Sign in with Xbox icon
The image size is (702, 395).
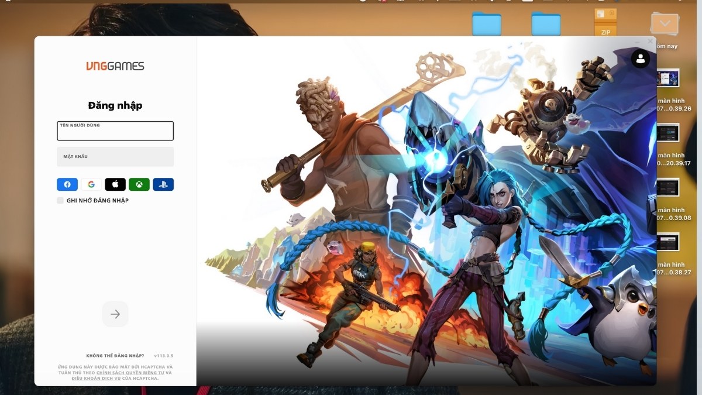tap(139, 184)
